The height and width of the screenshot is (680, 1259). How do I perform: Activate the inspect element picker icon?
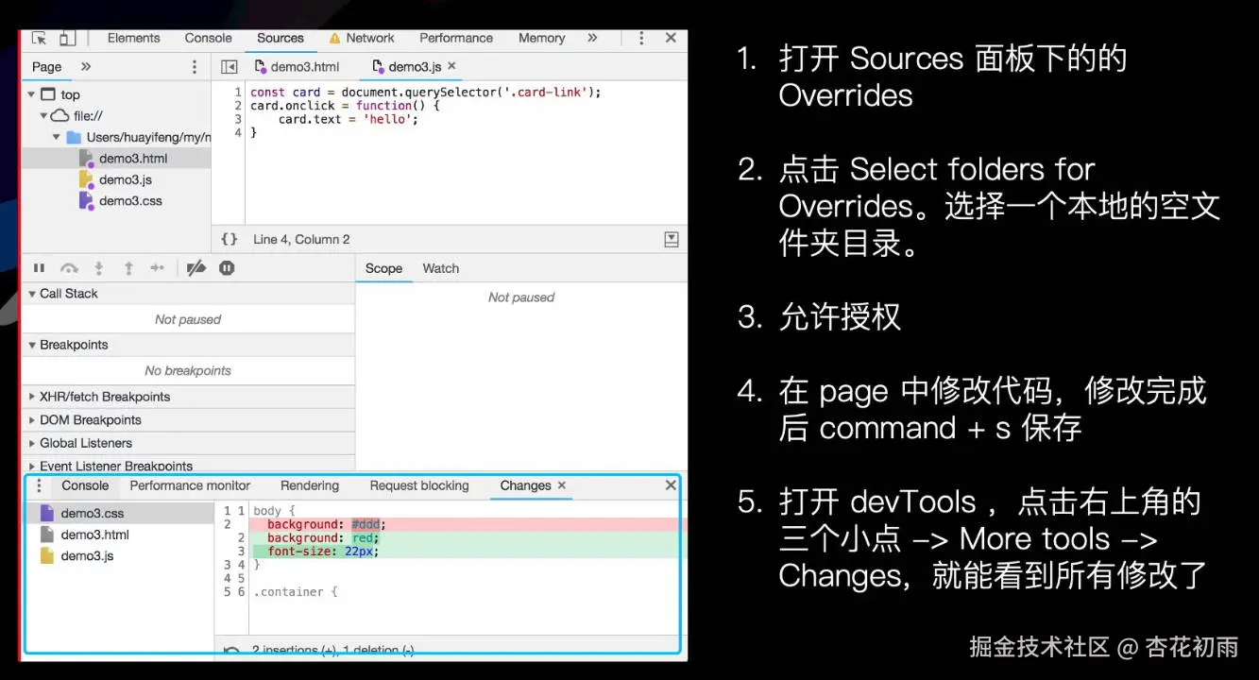[39, 39]
